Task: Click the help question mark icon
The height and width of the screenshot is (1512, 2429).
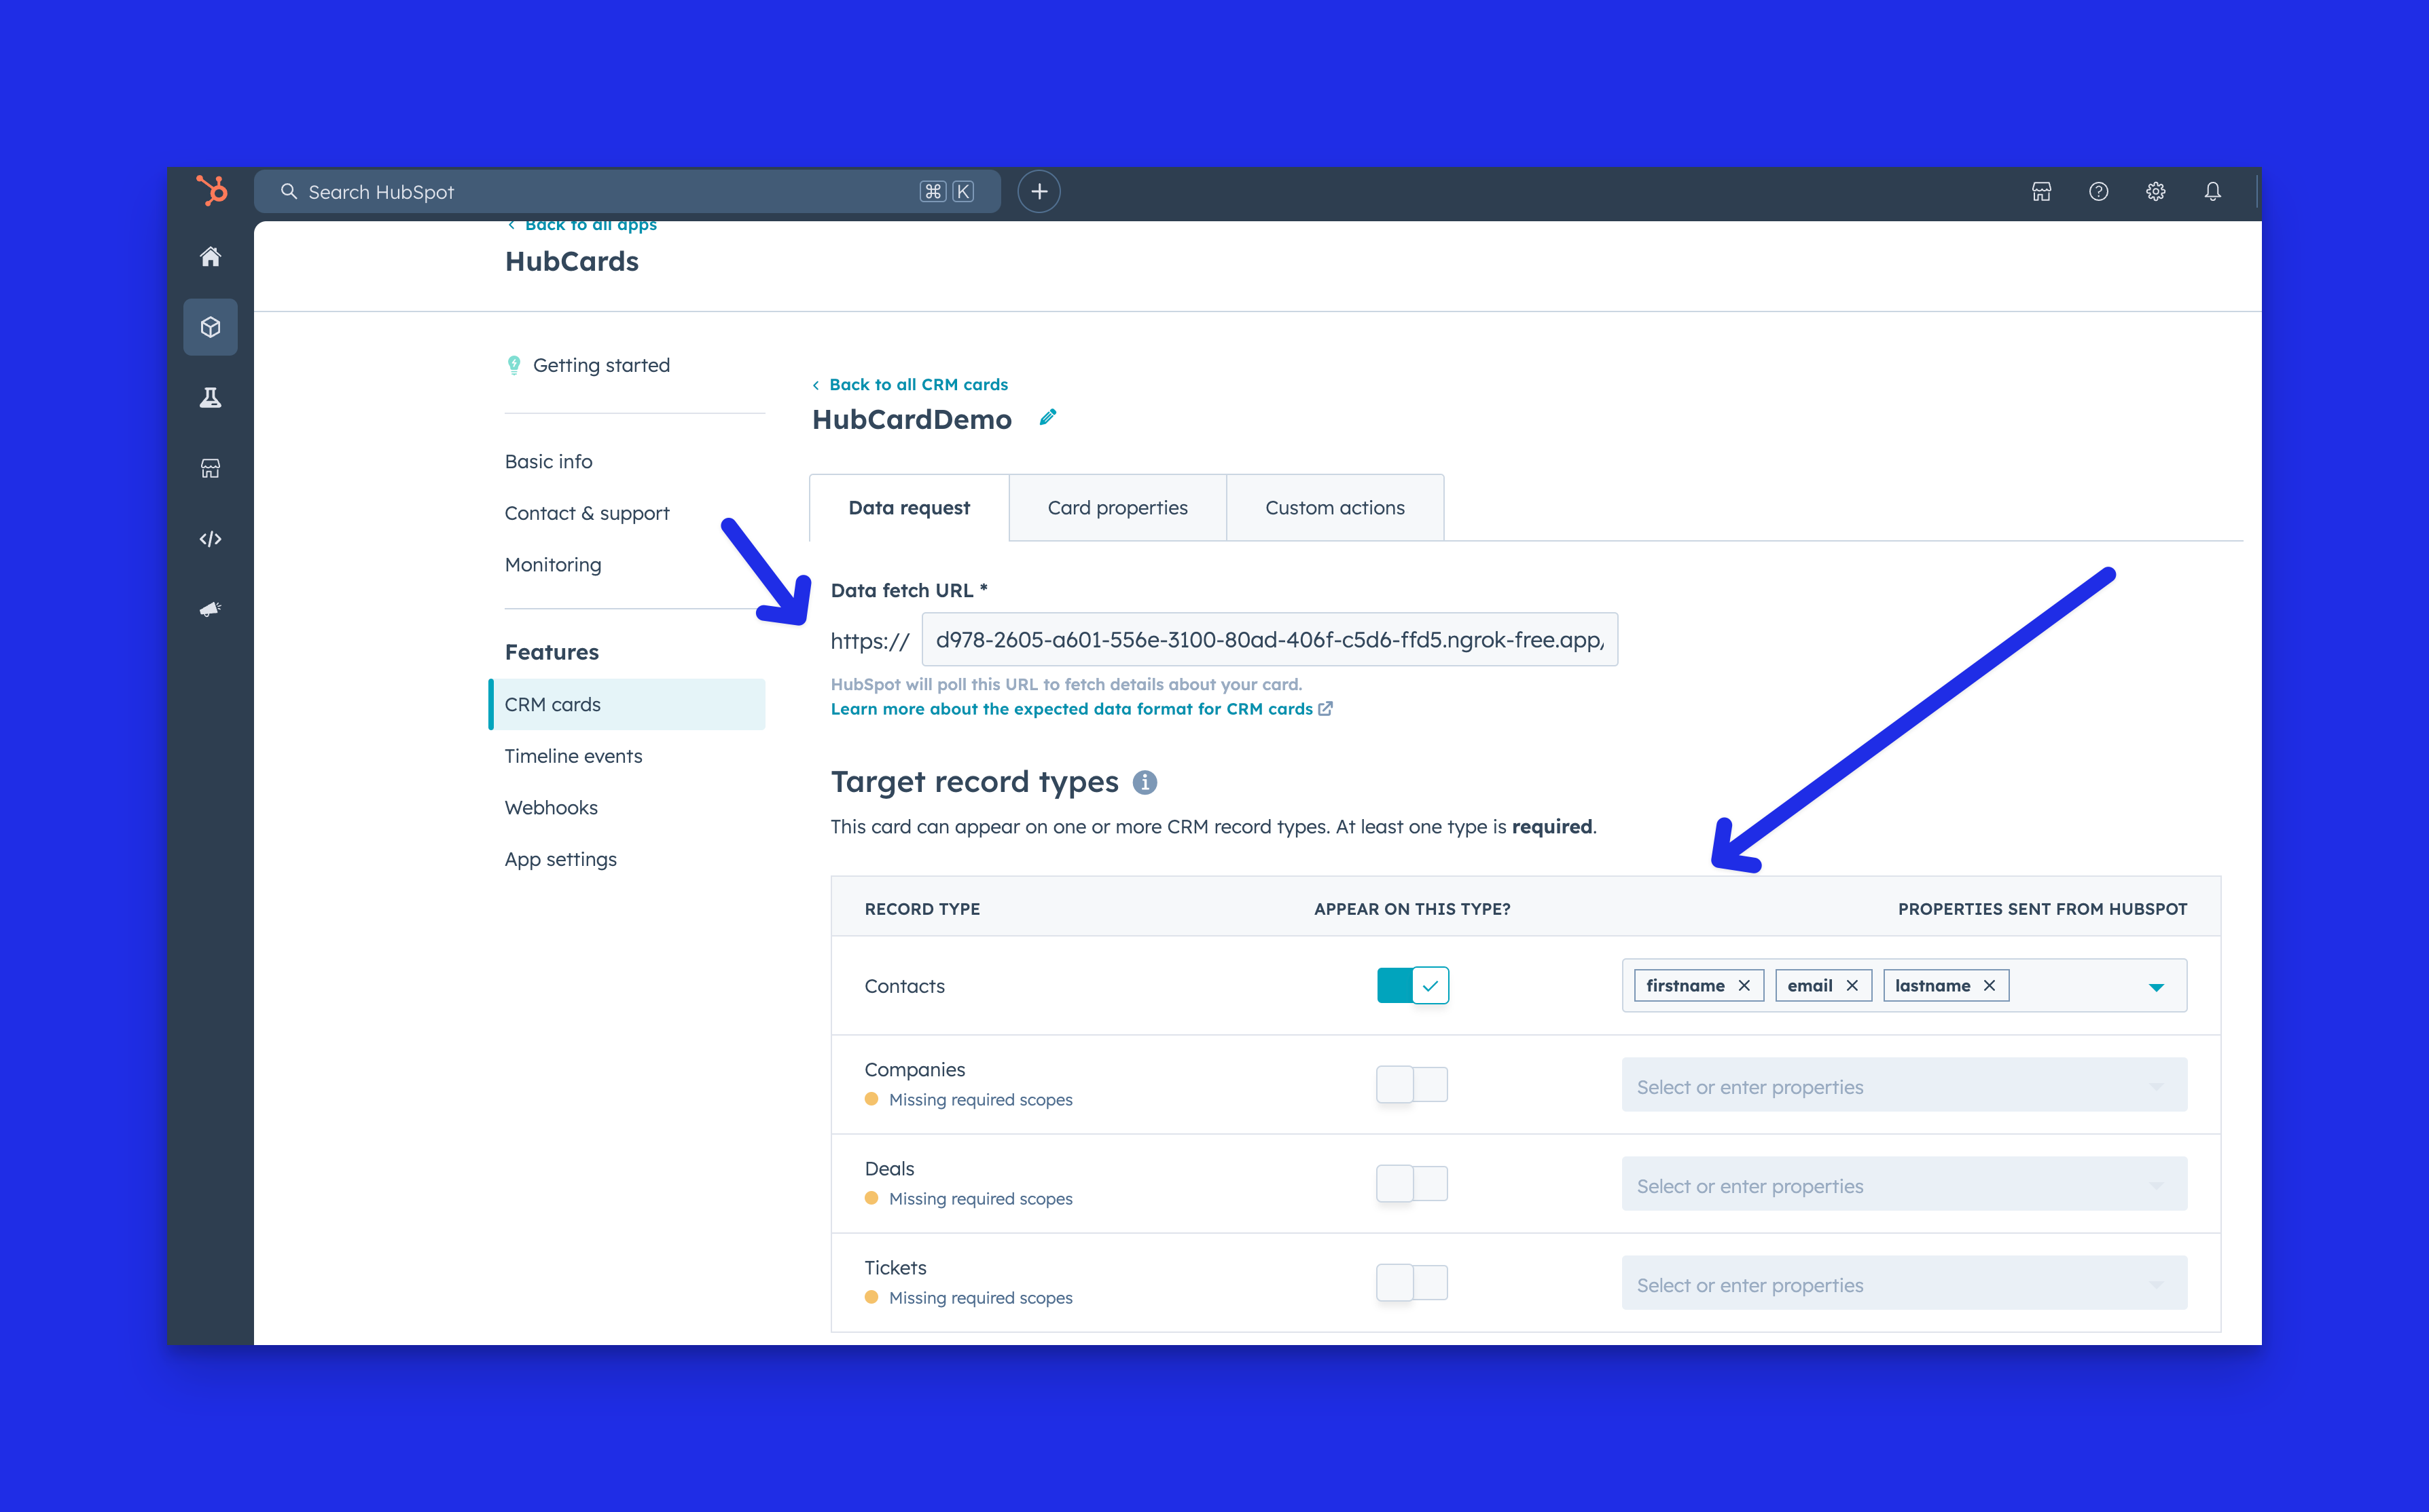Action: pyautogui.click(x=2099, y=191)
